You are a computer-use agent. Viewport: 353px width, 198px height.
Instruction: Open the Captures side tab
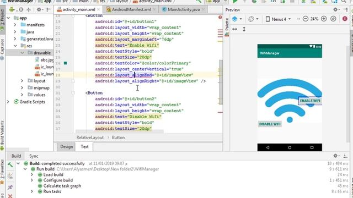tap(2, 49)
